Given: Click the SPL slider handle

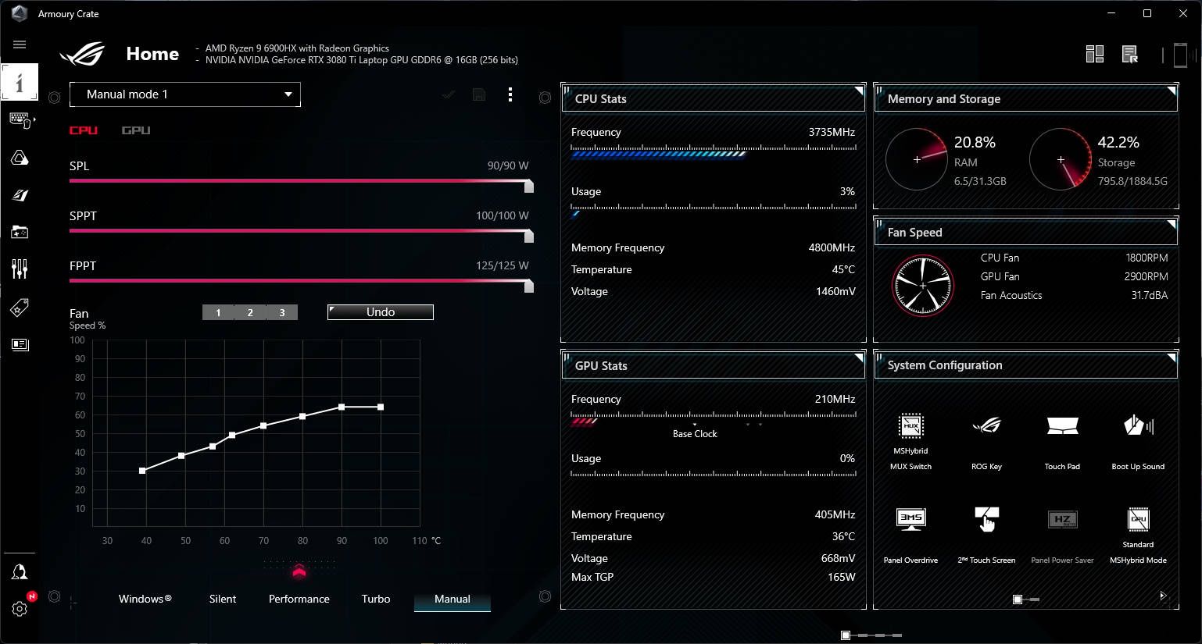Looking at the screenshot, I should pos(529,186).
